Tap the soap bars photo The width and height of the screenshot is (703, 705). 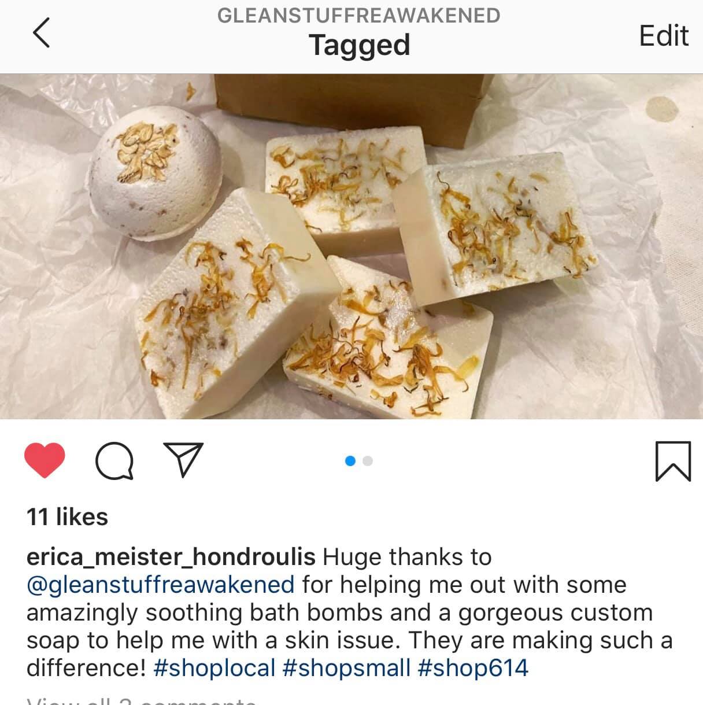[351, 246]
